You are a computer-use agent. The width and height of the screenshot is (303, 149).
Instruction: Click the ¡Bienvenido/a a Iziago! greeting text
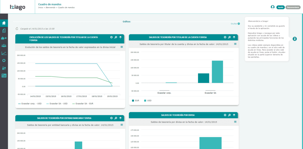coord(258,21)
